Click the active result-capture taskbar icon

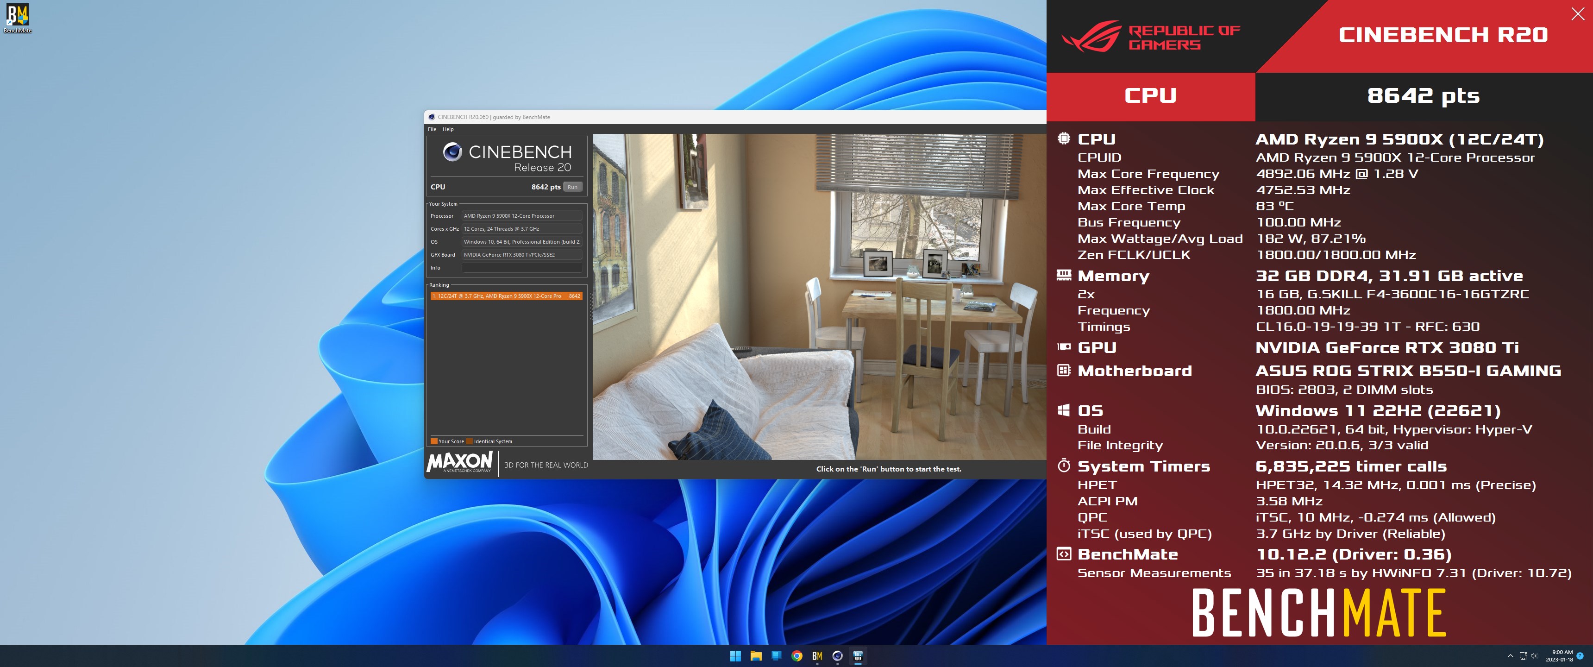coord(858,656)
